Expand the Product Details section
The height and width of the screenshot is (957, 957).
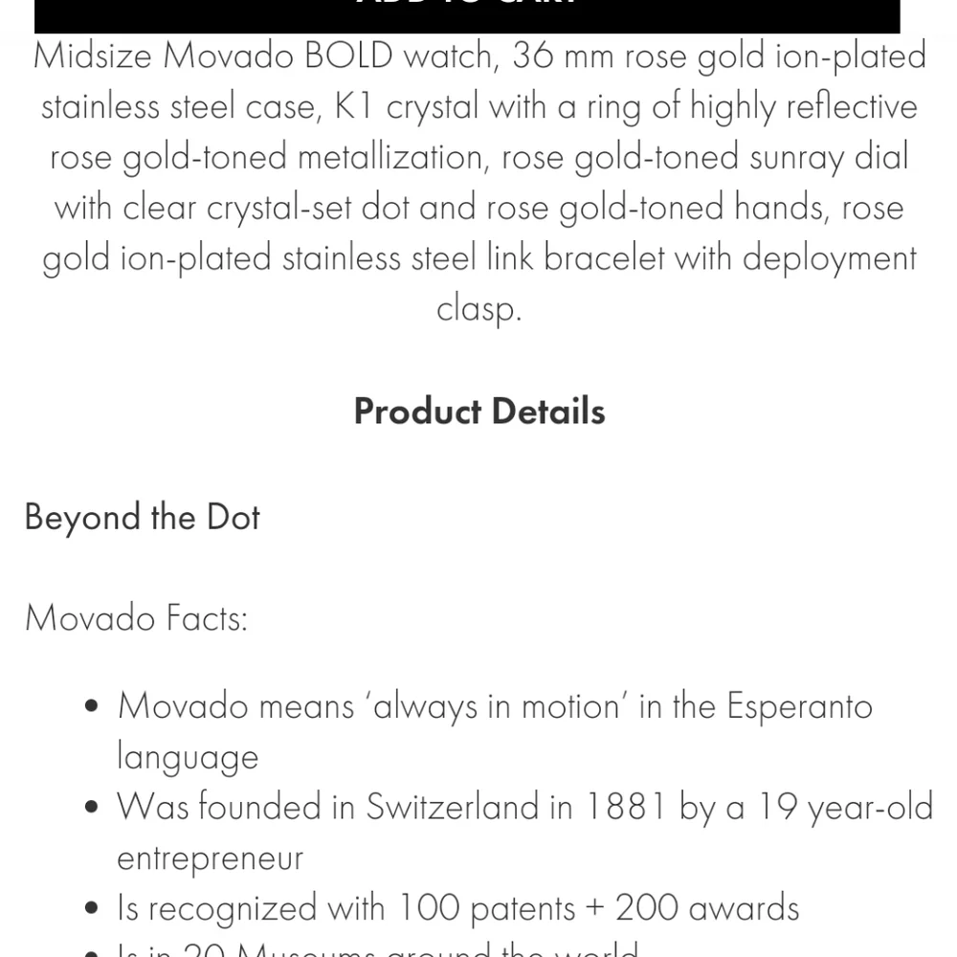tap(478, 411)
